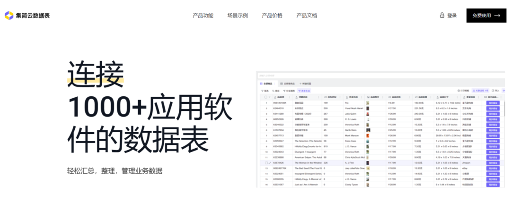Screen dimensions: 511x202
Task: Click the 集简云数据表 brand name text
Action: tap(33, 15)
